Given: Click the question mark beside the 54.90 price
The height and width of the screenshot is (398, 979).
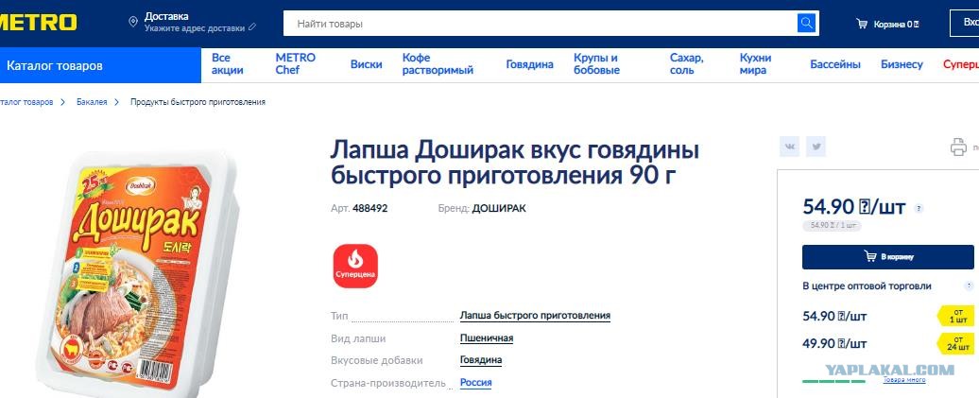Looking at the screenshot, I should click(x=919, y=209).
